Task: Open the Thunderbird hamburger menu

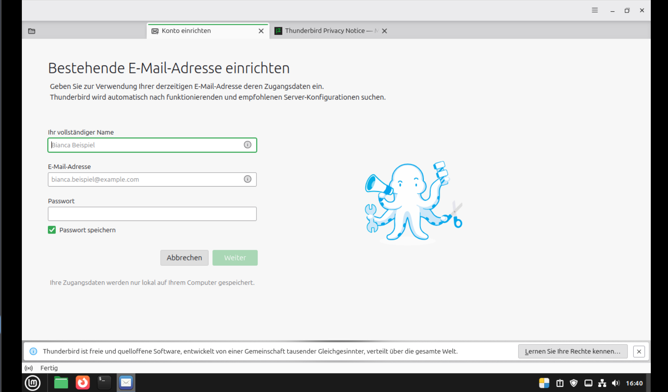Action: pos(595,10)
